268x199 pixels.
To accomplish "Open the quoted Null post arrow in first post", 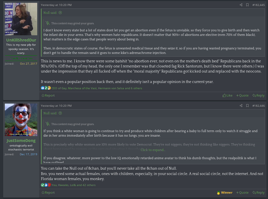I will pyautogui.click(x=60, y=13).
